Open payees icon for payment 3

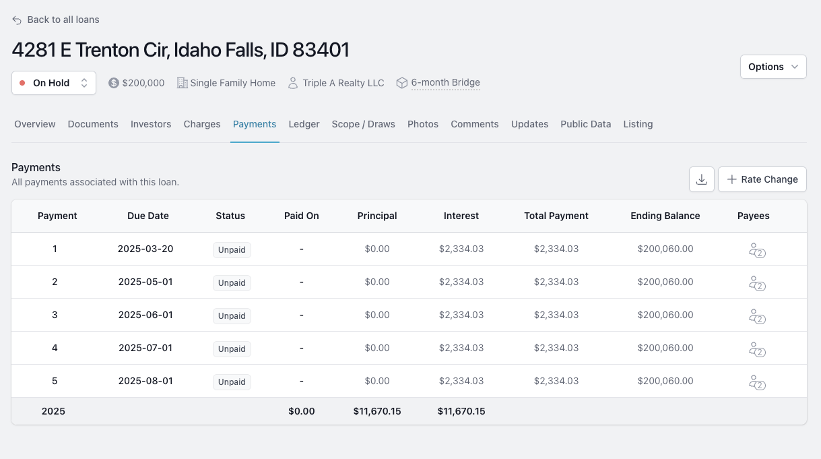[757, 316]
